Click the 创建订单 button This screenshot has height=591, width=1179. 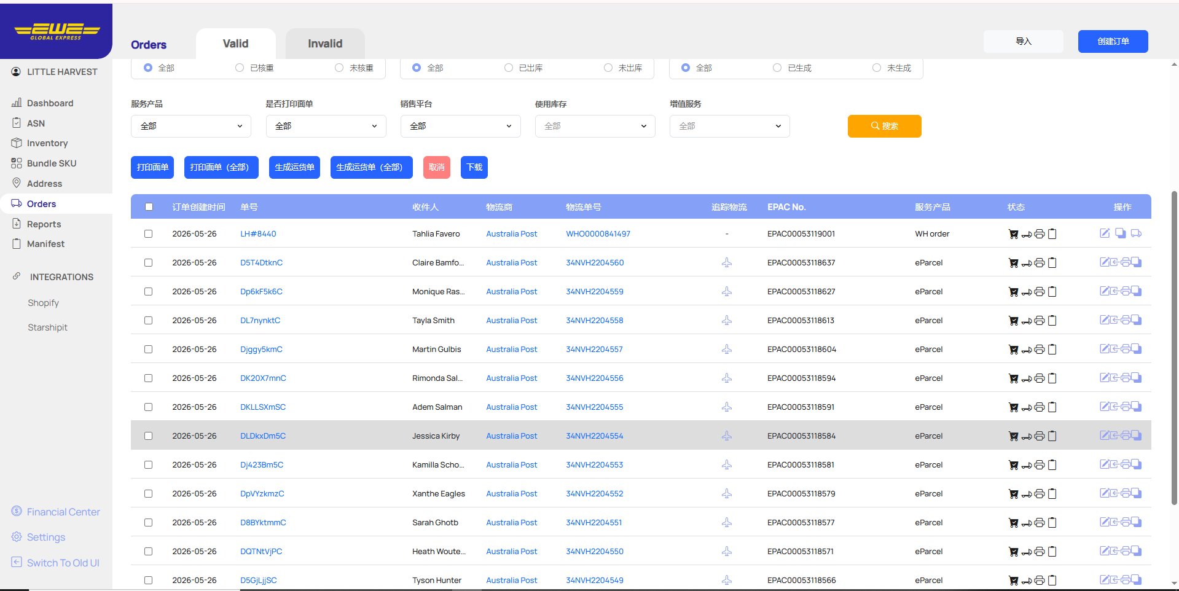click(1113, 41)
